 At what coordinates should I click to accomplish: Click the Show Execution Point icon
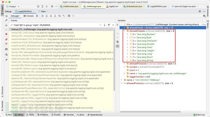pos(37,16)
